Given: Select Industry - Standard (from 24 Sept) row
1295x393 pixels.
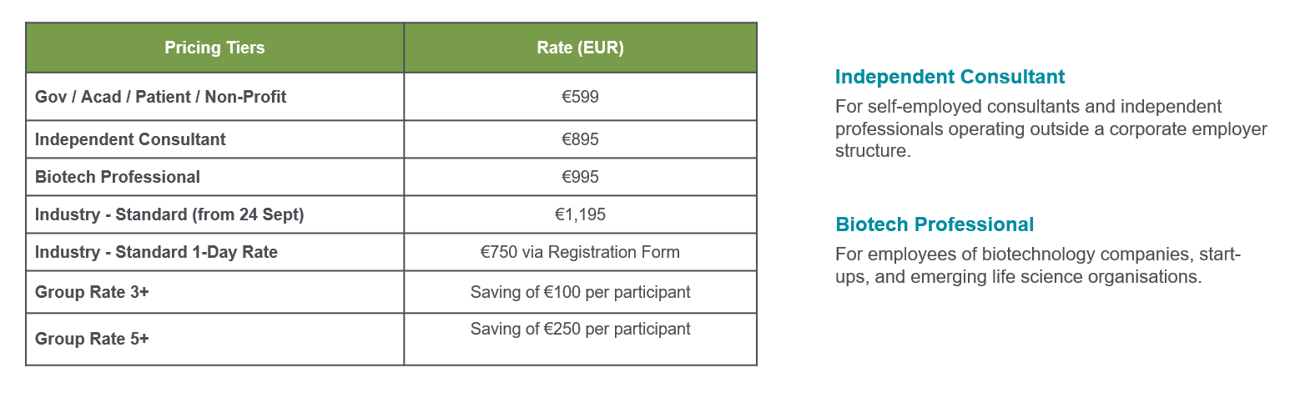Looking at the screenshot, I should click(391, 214).
